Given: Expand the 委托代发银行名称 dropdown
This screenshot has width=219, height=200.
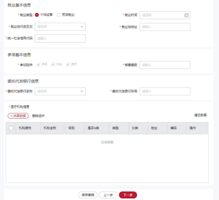Looking at the screenshot, I should 60,91.
